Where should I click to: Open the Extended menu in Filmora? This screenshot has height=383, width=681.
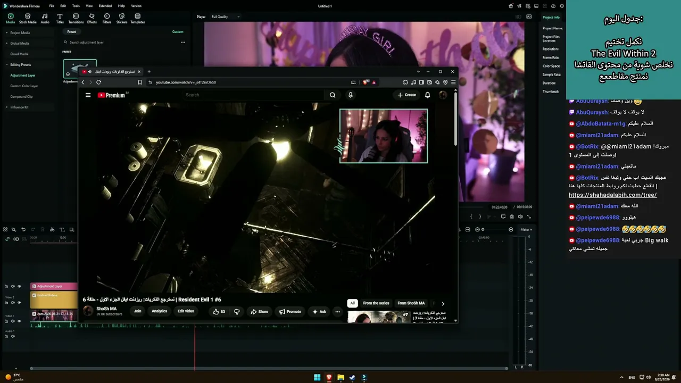[105, 6]
